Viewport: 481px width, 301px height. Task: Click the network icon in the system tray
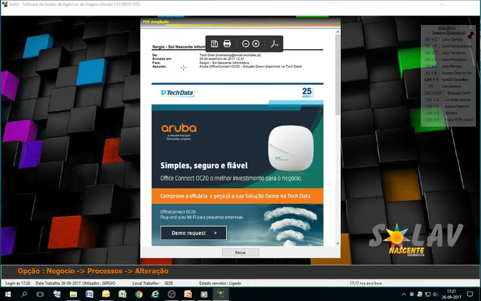[x=427, y=294]
